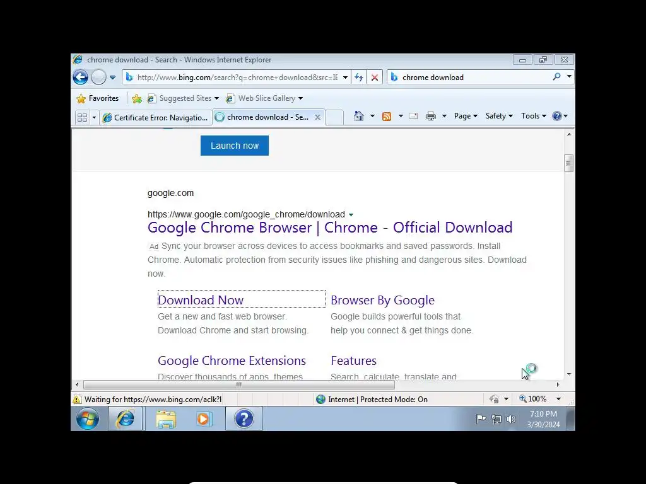Open the Safety menu
This screenshot has height=484, width=646.
[x=499, y=116]
